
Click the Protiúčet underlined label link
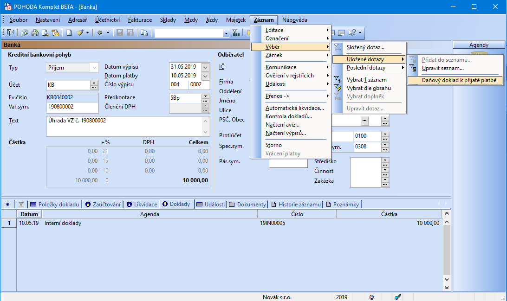(x=230, y=135)
